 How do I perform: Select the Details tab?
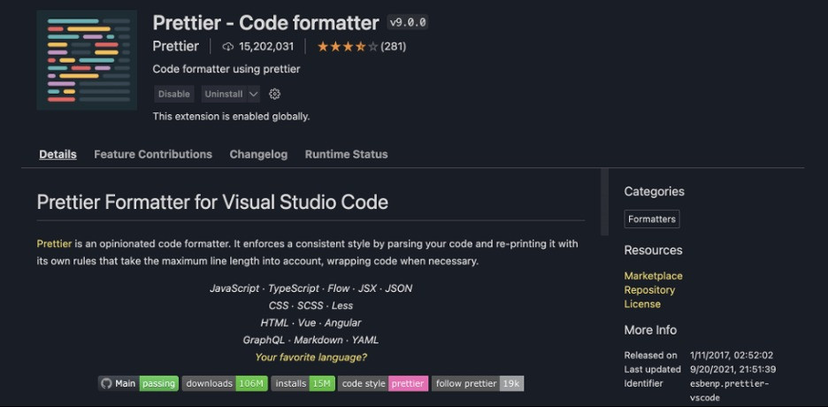click(58, 154)
